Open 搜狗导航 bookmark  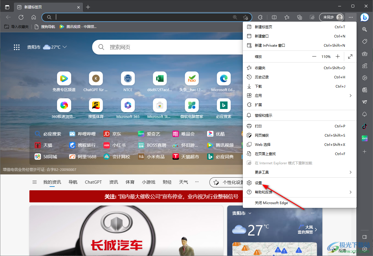pyautogui.click(x=45, y=27)
